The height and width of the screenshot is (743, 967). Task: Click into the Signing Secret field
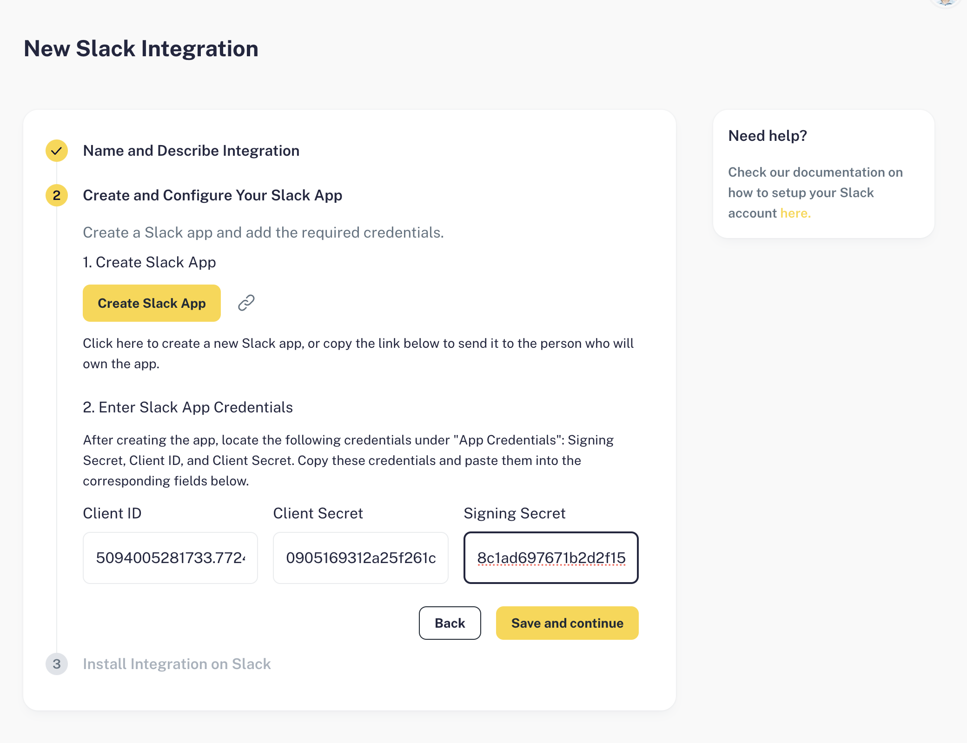tap(551, 558)
